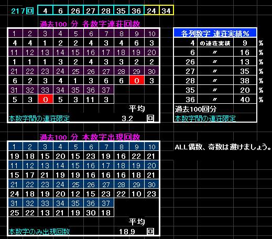Select the 20 percent value for number 35
Screen dimensions: 272x239
coord(245,90)
